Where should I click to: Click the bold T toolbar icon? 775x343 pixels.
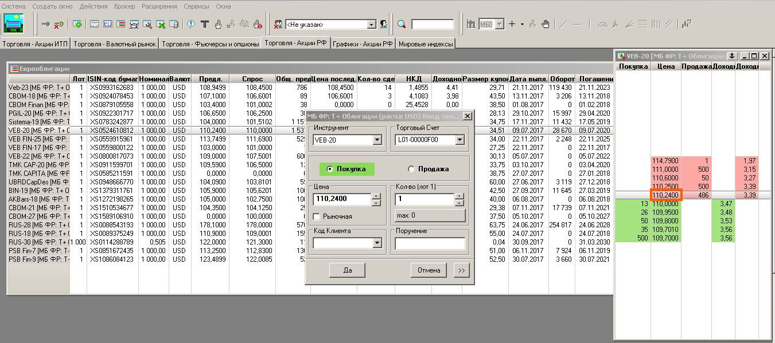tap(204, 24)
